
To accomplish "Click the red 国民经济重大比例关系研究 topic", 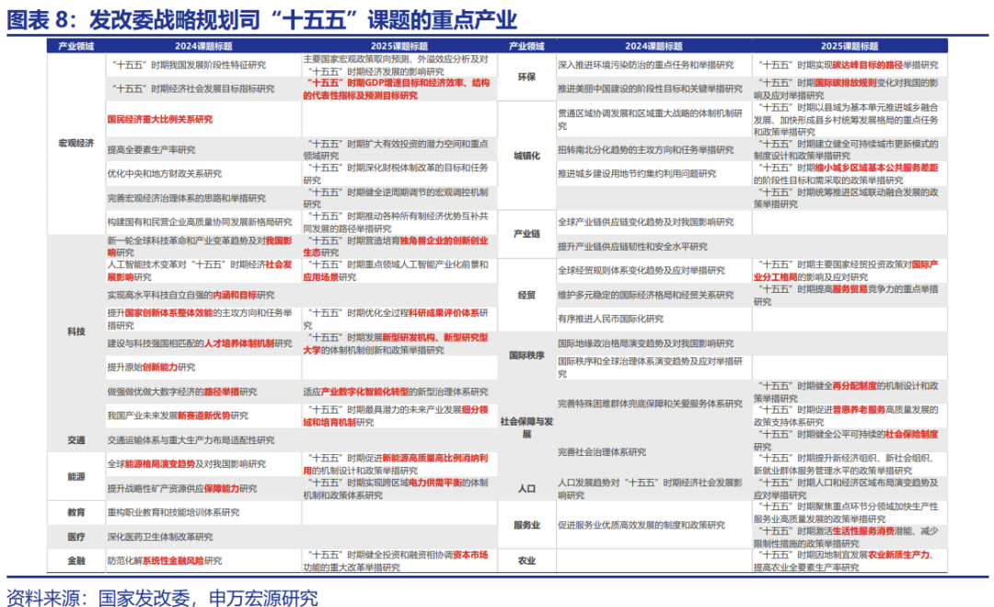I will click(159, 119).
